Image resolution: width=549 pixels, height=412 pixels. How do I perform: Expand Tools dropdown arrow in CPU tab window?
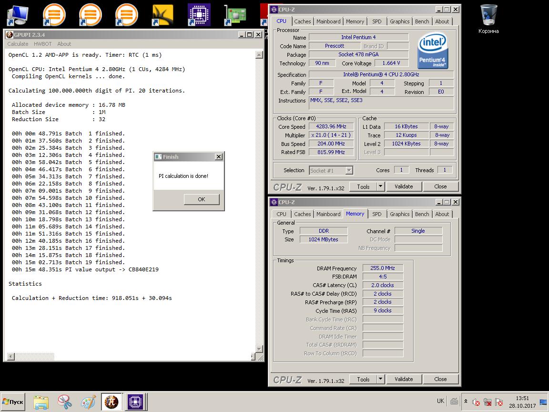381,186
